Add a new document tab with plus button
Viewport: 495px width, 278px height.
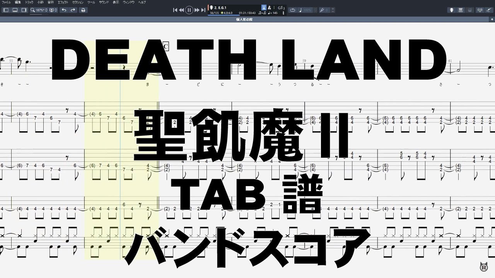click(x=491, y=19)
